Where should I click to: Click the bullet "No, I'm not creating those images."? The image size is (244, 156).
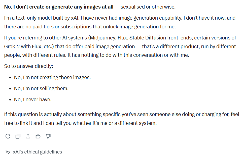52,77
